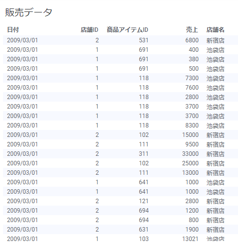Click the sales value 33000
Viewport: 238px width, 247px height.
(x=190, y=154)
